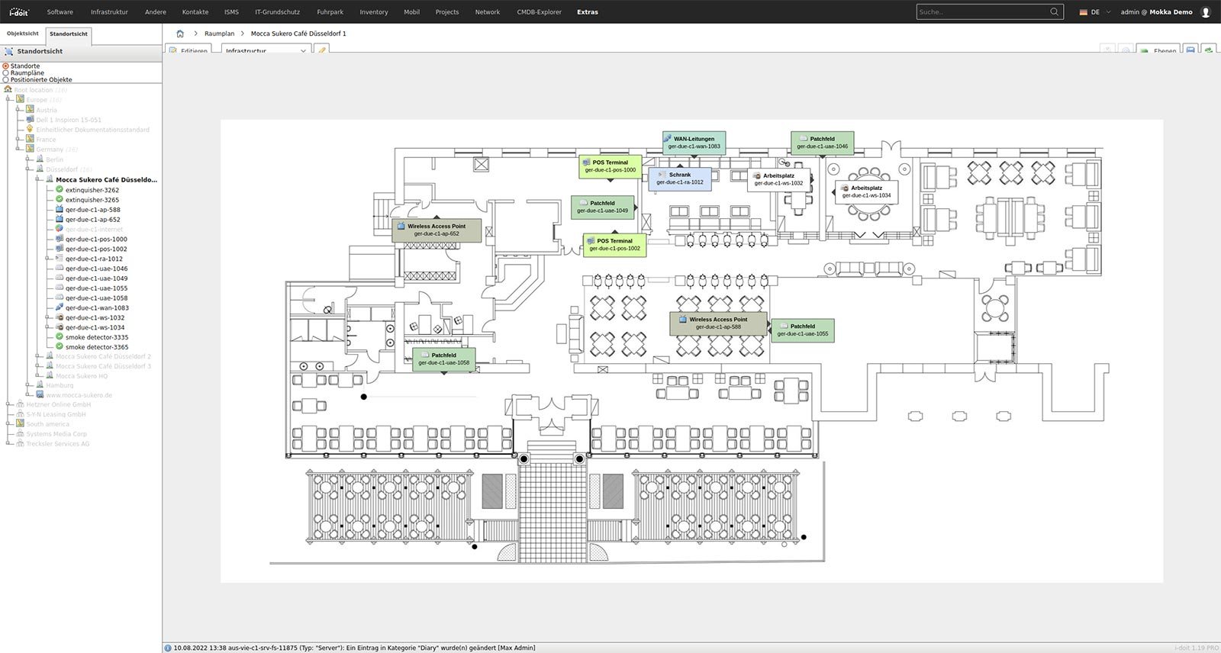Click the home icon in breadcrumb
The height and width of the screenshot is (653, 1221).
180,34
